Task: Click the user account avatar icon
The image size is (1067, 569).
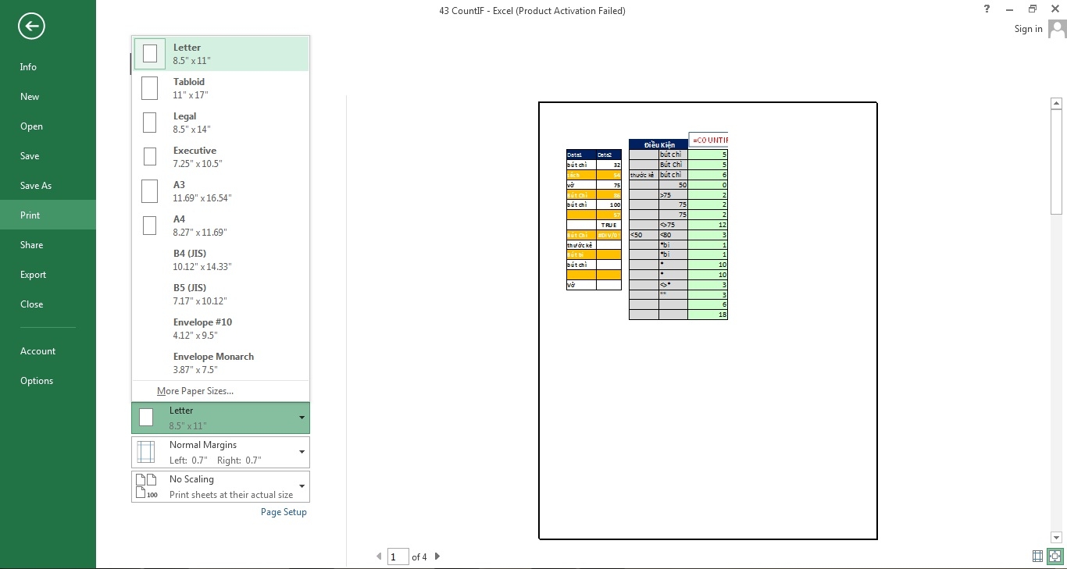Action: coord(1057,30)
